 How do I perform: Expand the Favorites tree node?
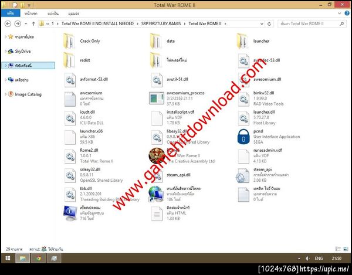[6, 37]
